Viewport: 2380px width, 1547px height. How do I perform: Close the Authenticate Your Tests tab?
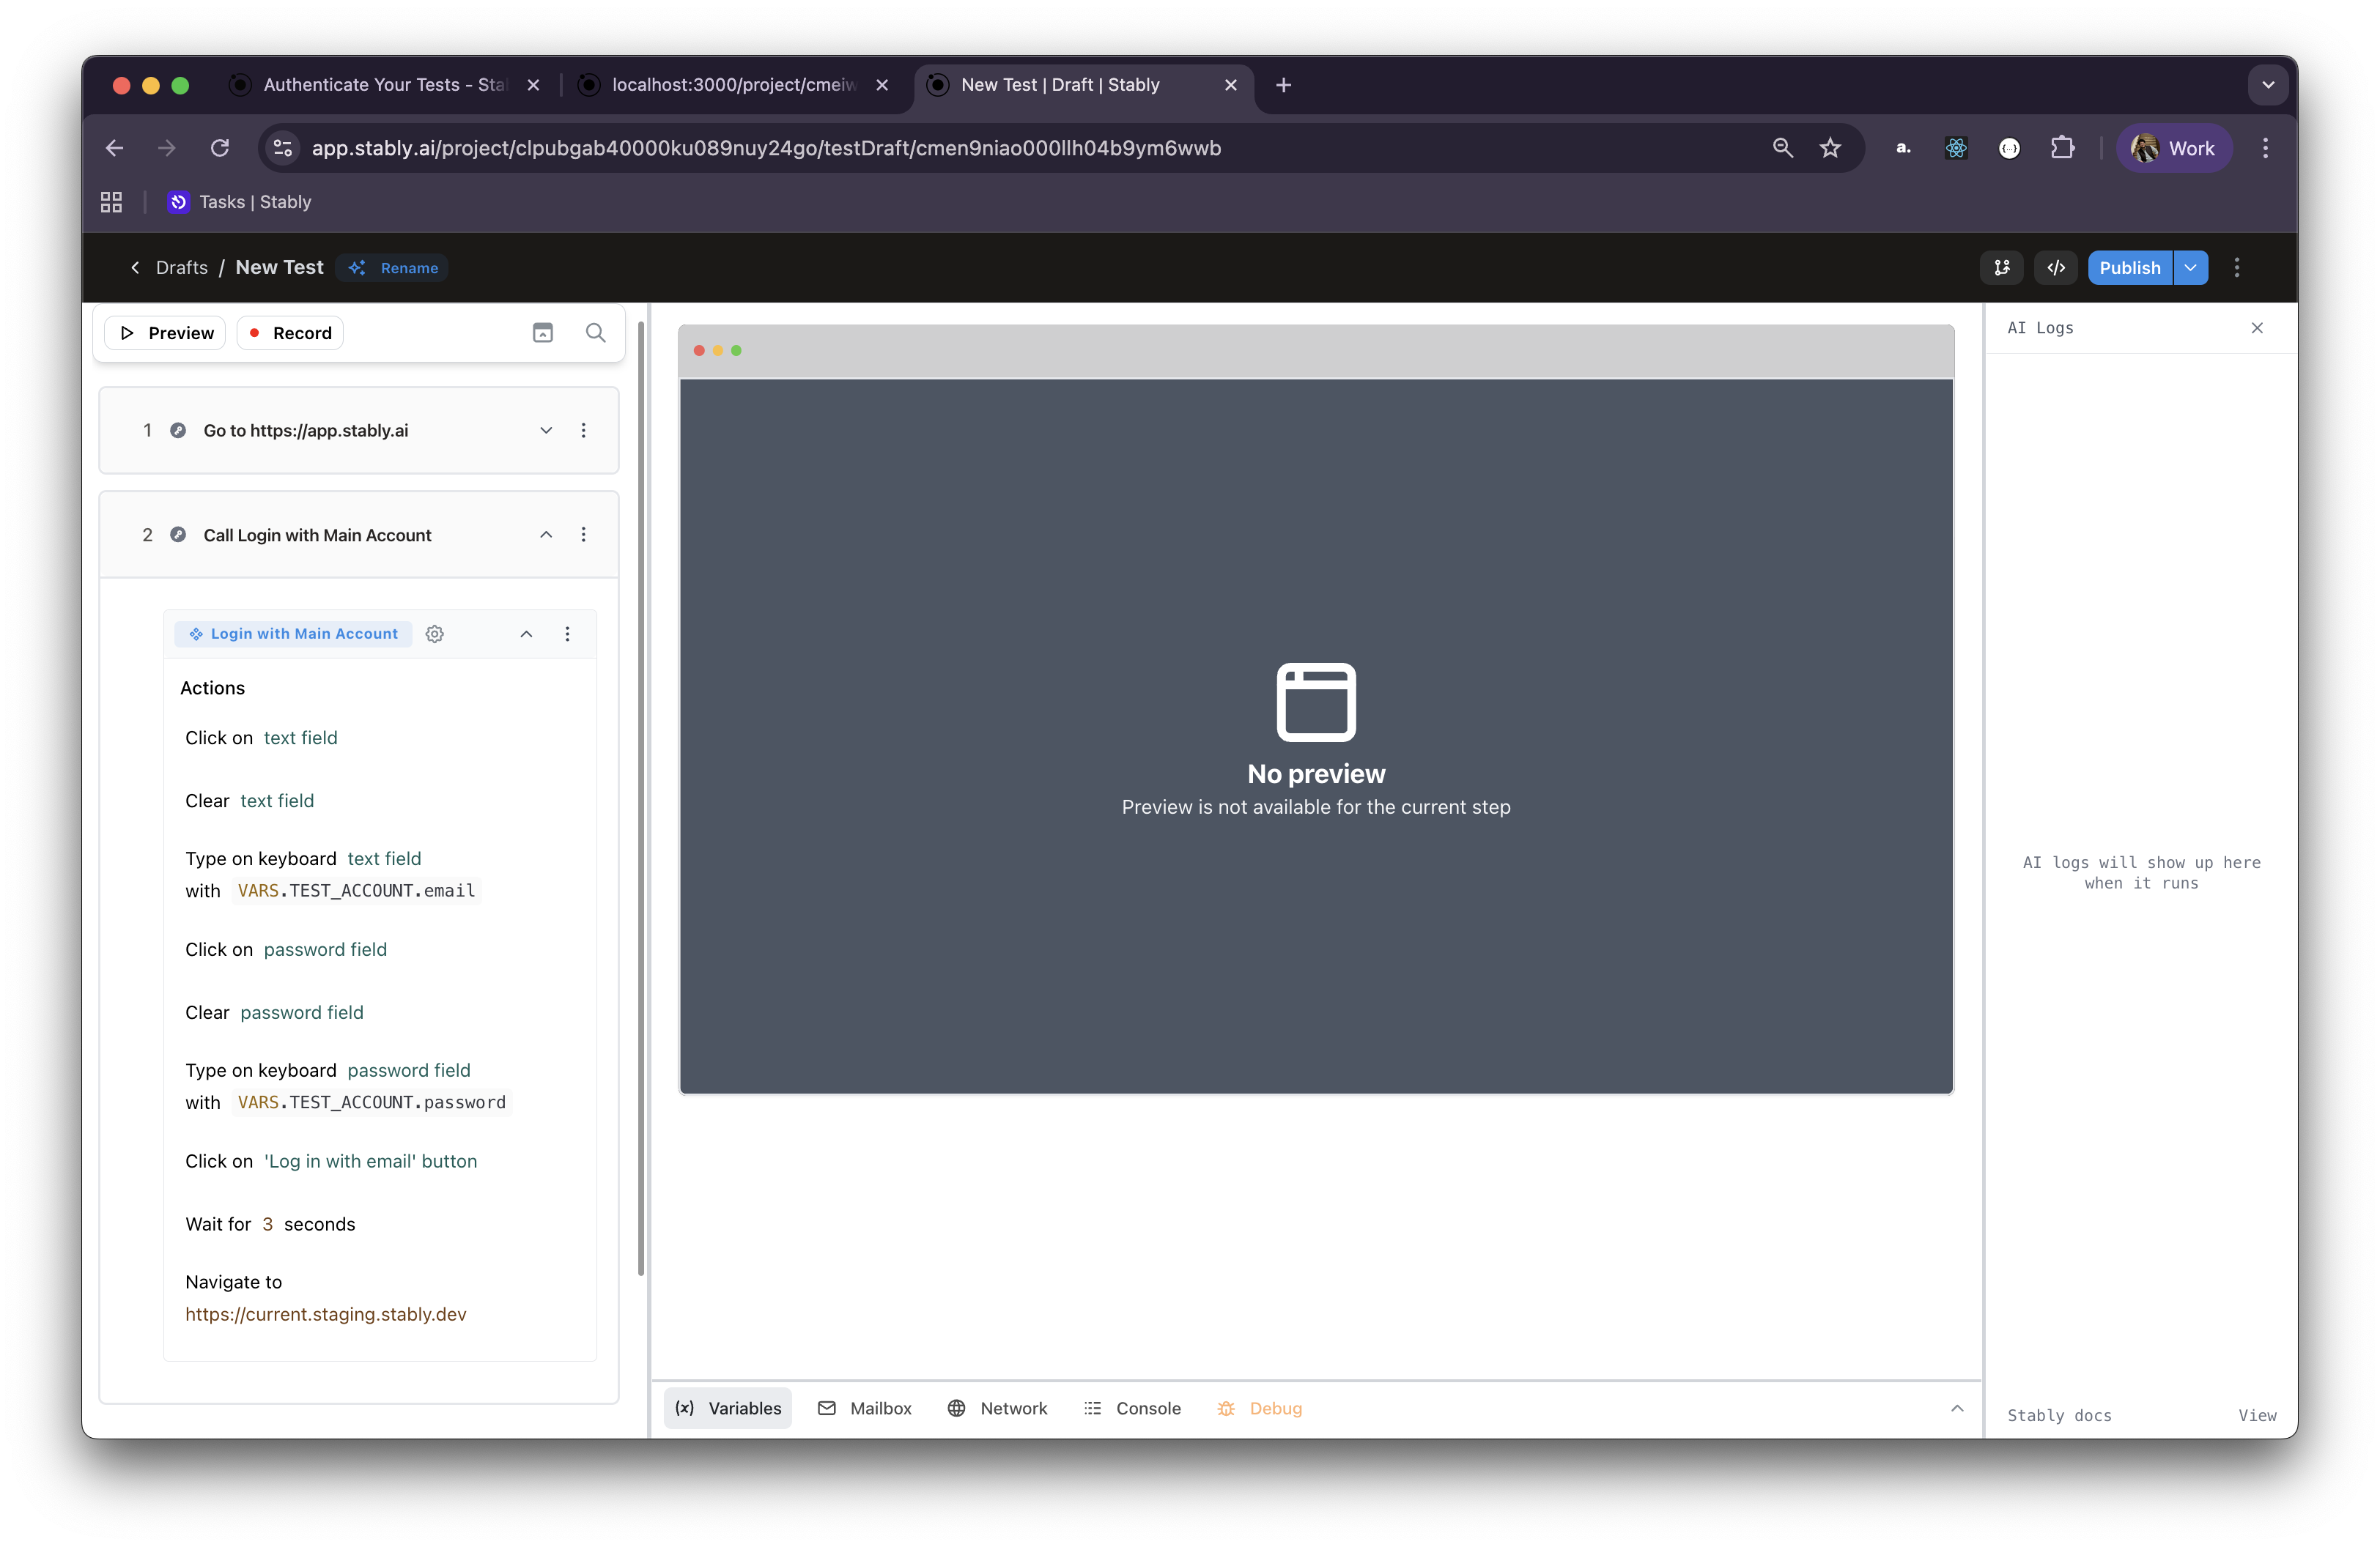pyautogui.click(x=533, y=85)
